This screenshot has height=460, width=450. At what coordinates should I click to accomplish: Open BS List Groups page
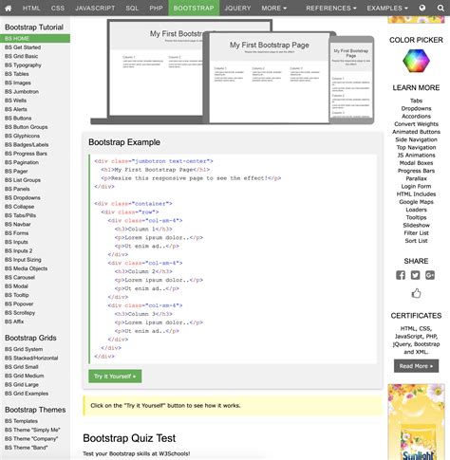(23, 180)
